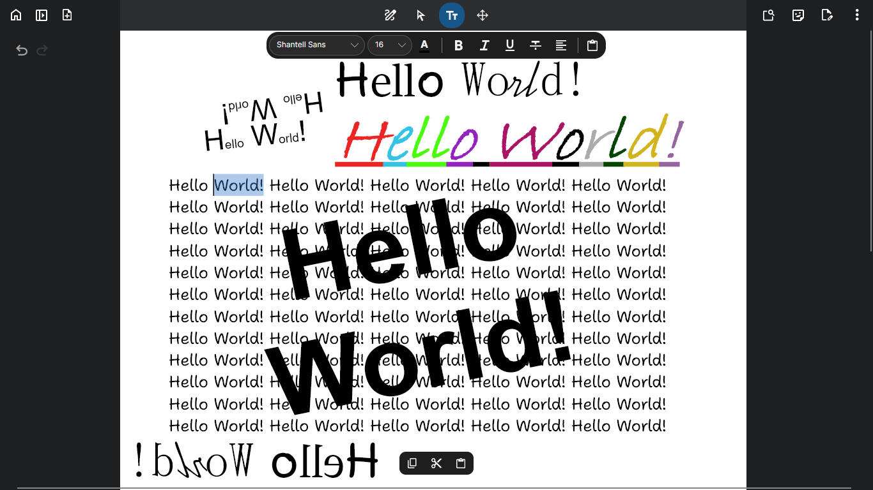Toggle bold formatting
The width and height of the screenshot is (873, 490).
click(458, 45)
